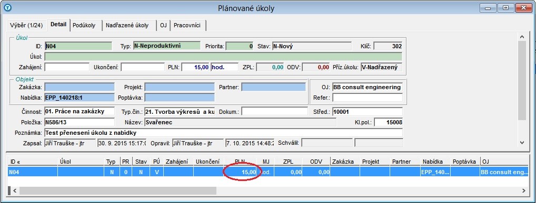
Task: Click the Zakázka field
Action: 80,87
